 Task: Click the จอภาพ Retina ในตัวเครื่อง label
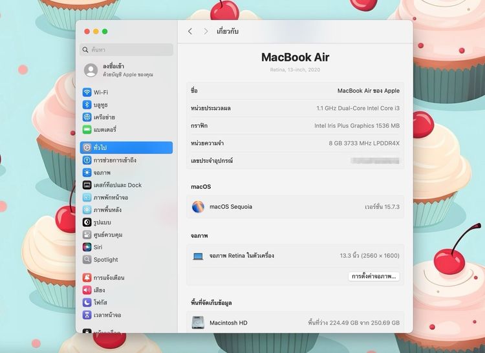(x=242, y=255)
